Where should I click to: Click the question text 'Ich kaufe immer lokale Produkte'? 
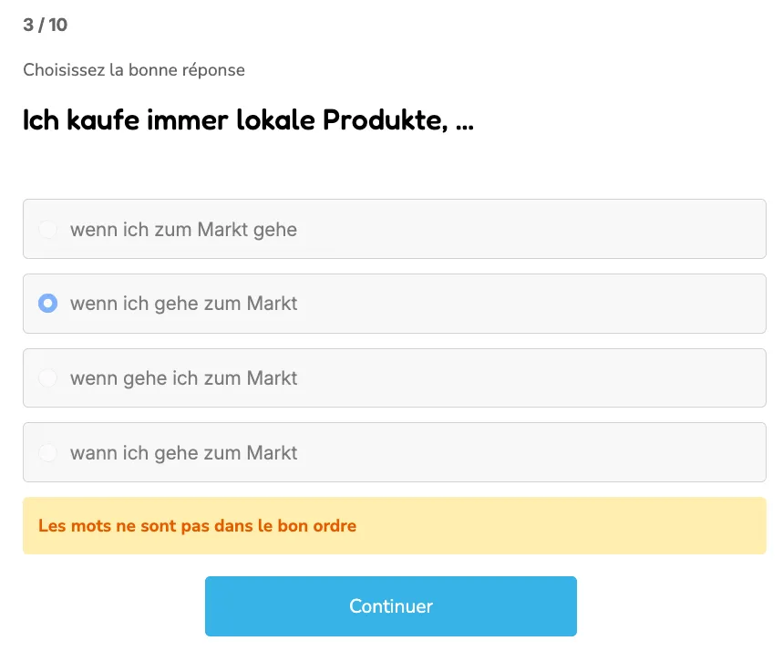coord(248,119)
